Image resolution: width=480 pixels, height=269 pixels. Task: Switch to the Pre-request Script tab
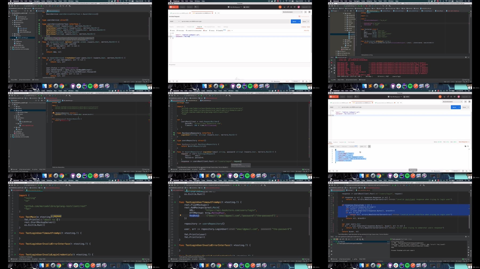tap(209, 27)
